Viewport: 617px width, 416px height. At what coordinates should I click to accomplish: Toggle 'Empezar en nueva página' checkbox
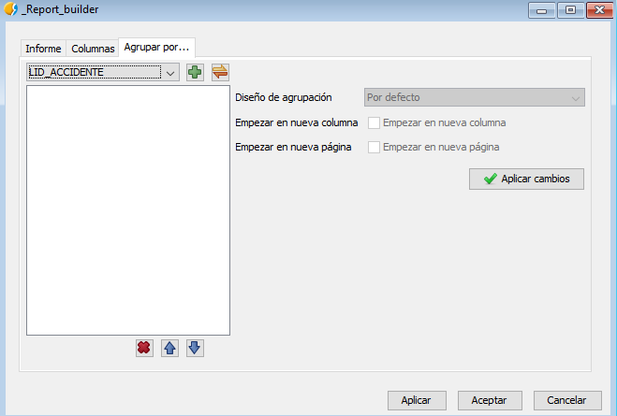point(374,148)
